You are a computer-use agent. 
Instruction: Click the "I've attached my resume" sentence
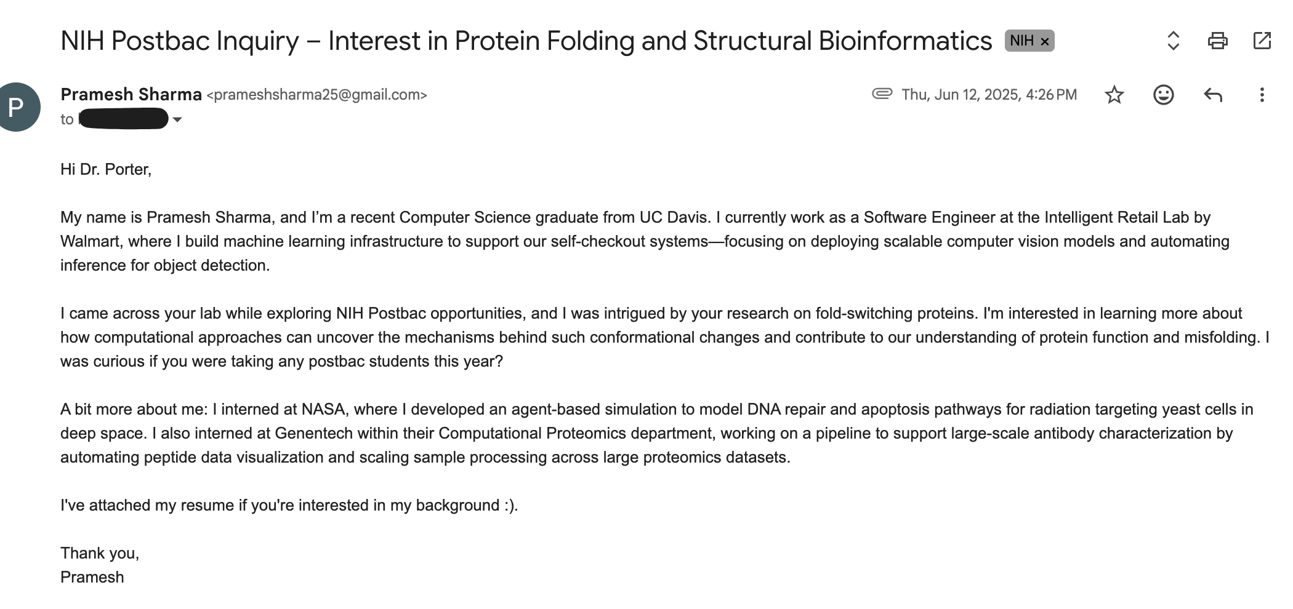click(x=289, y=505)
